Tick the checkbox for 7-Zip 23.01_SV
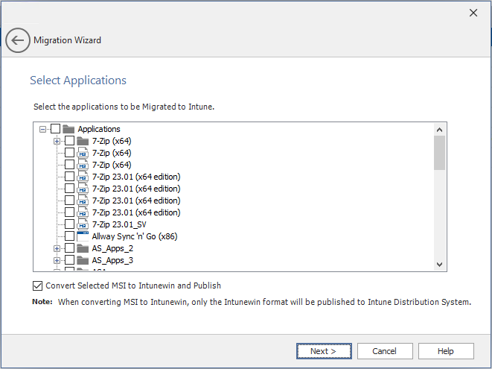Viewport: 492px width, 369px height. point(69,224)
